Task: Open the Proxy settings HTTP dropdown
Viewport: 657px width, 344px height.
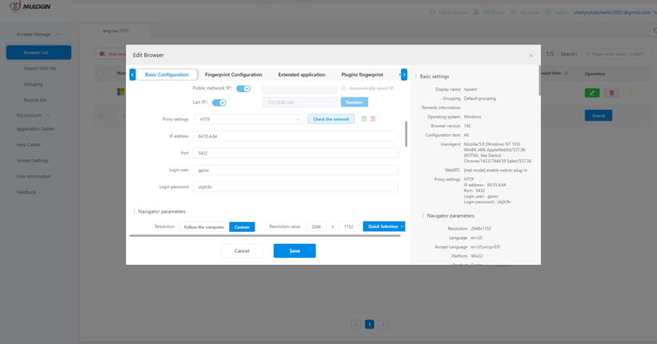Action: pyautogui.click(x=248, y=119)
